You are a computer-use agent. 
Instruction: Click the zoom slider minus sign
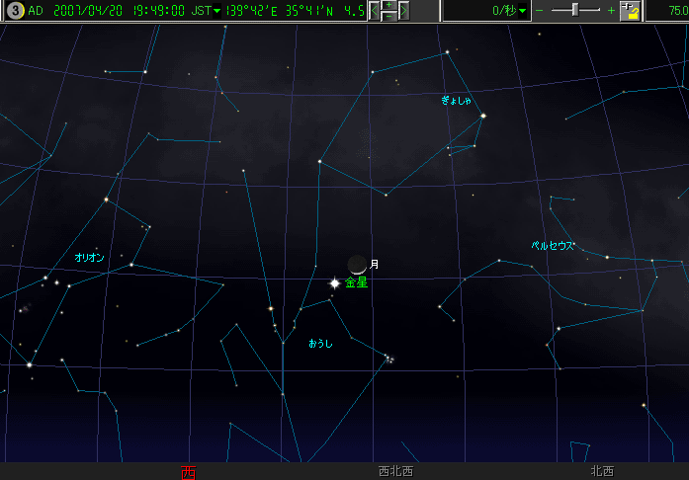540,11
